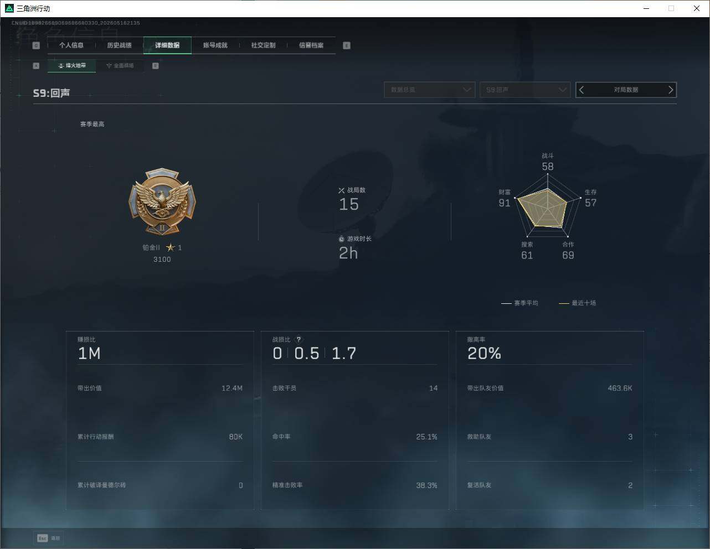Click the 最近十场 legend entry

pos(578,303)
